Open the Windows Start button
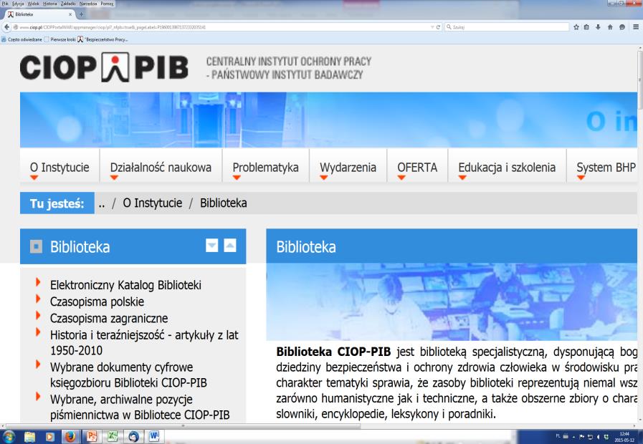643x444 pixels. tap(8, 437)
